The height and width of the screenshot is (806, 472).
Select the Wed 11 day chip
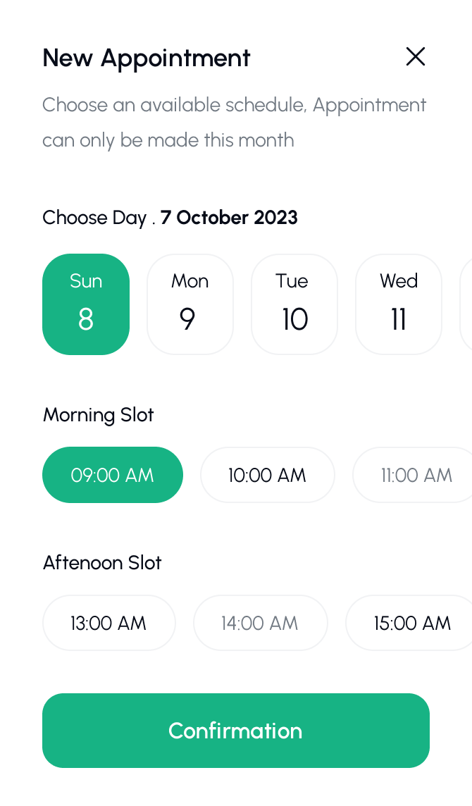click(x=398, y=304)
